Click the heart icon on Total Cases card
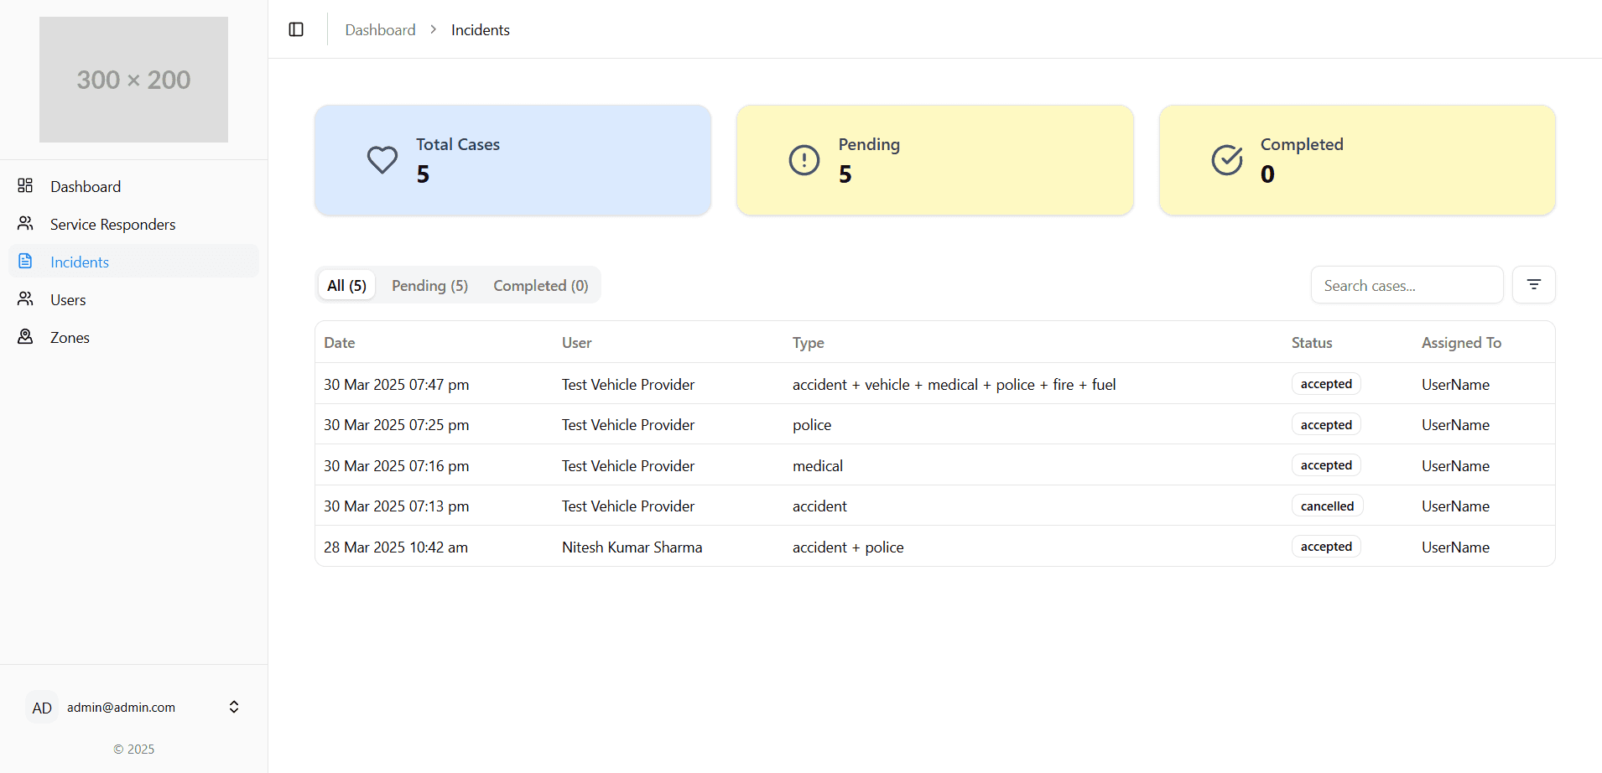 pyautogui.click(x=382, y=160)
